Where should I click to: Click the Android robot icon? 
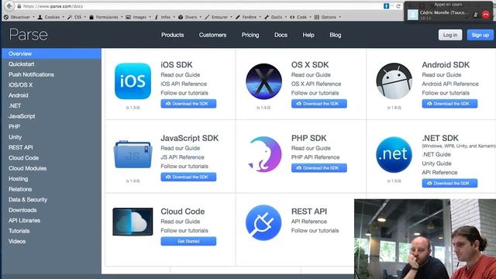click(x=394, y=81)
